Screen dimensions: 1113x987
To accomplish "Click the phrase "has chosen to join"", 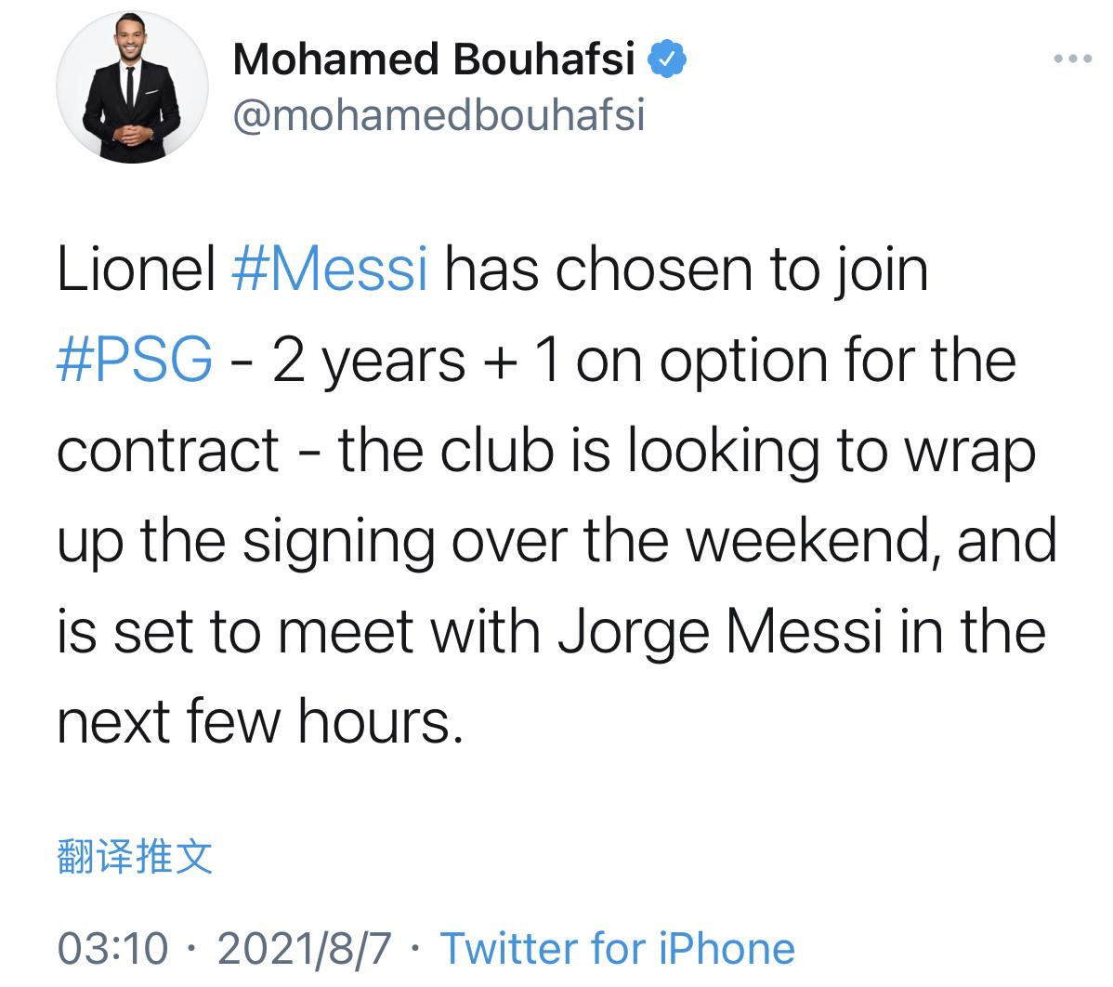I will point(687,270).
